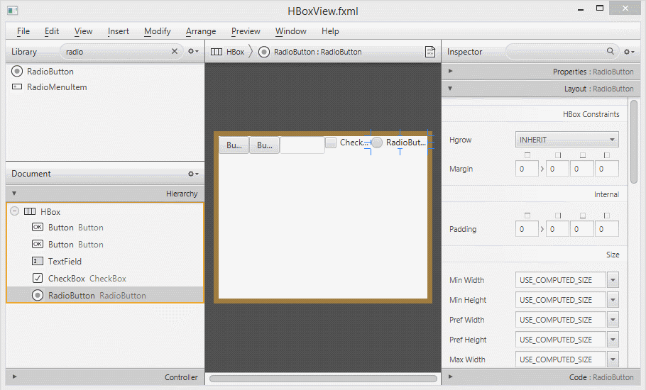Click the RadioMenuItem icon in the Library

[17, 87]
